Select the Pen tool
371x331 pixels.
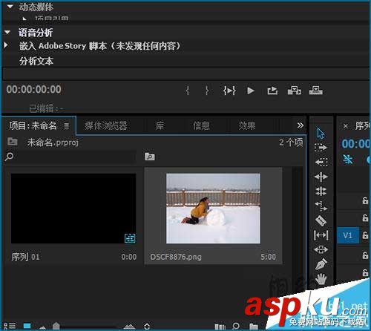tap(321, 264)
